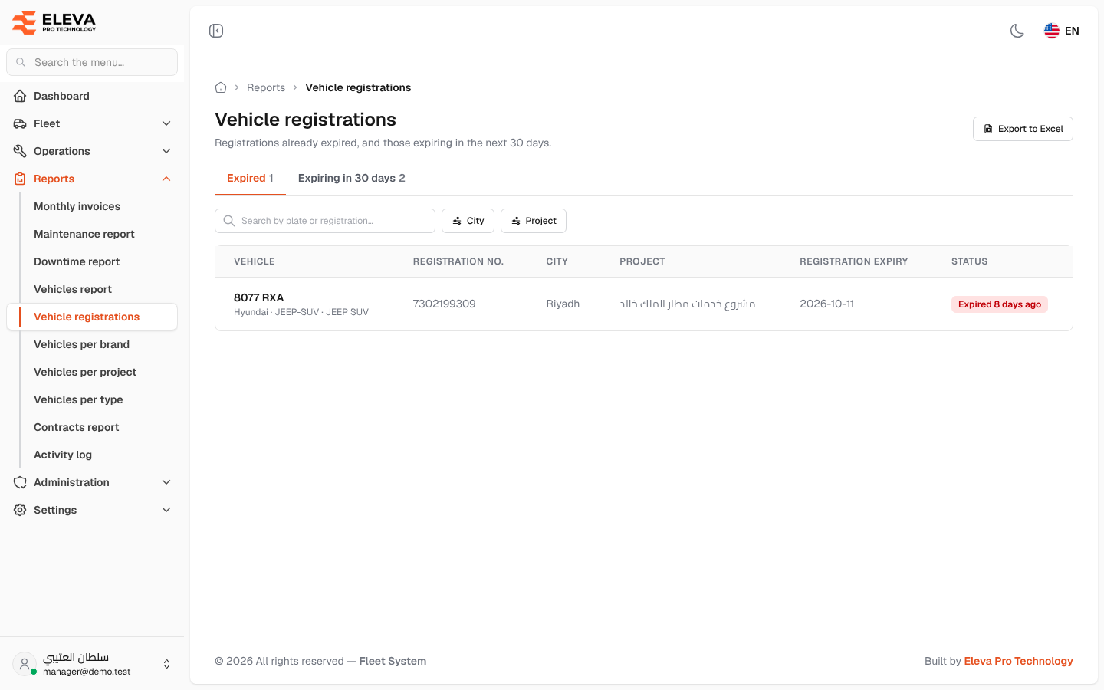Click the Reports clipboard icon

(20, 179)
